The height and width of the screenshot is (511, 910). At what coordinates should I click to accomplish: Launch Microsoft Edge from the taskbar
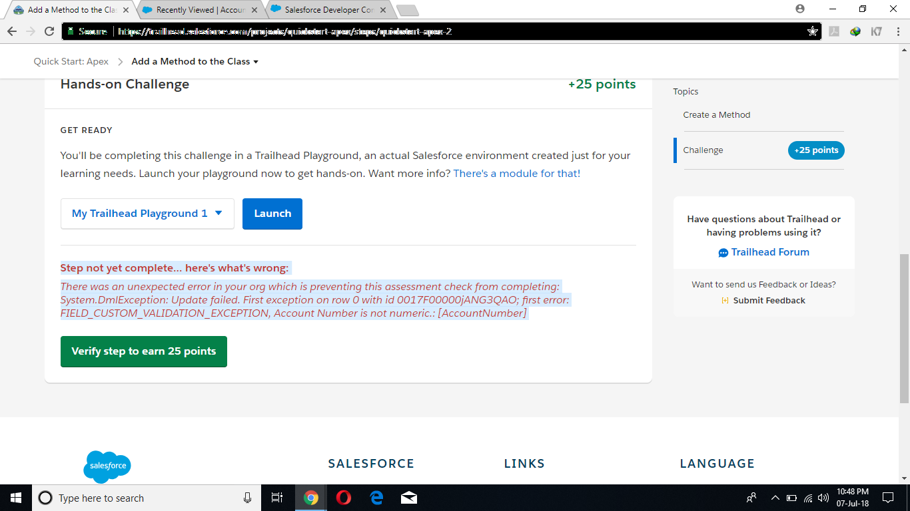click(x=376, y=498)
